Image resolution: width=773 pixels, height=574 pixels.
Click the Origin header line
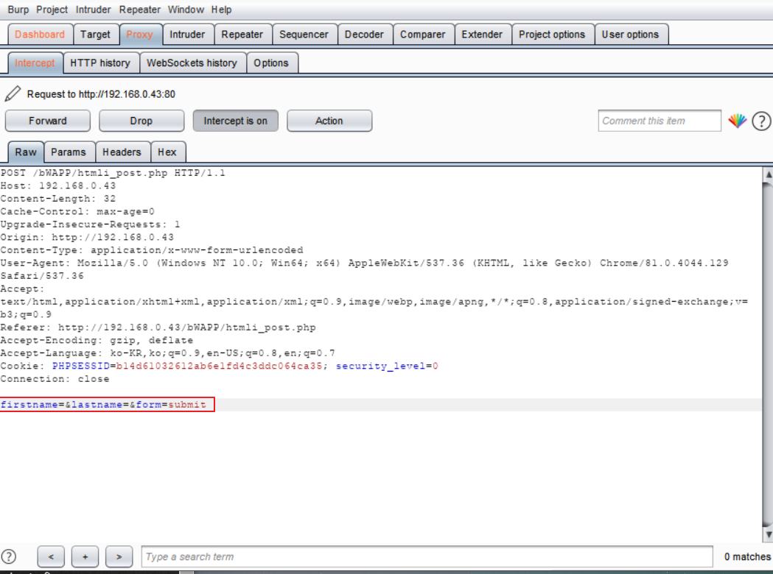click(87, 237)
